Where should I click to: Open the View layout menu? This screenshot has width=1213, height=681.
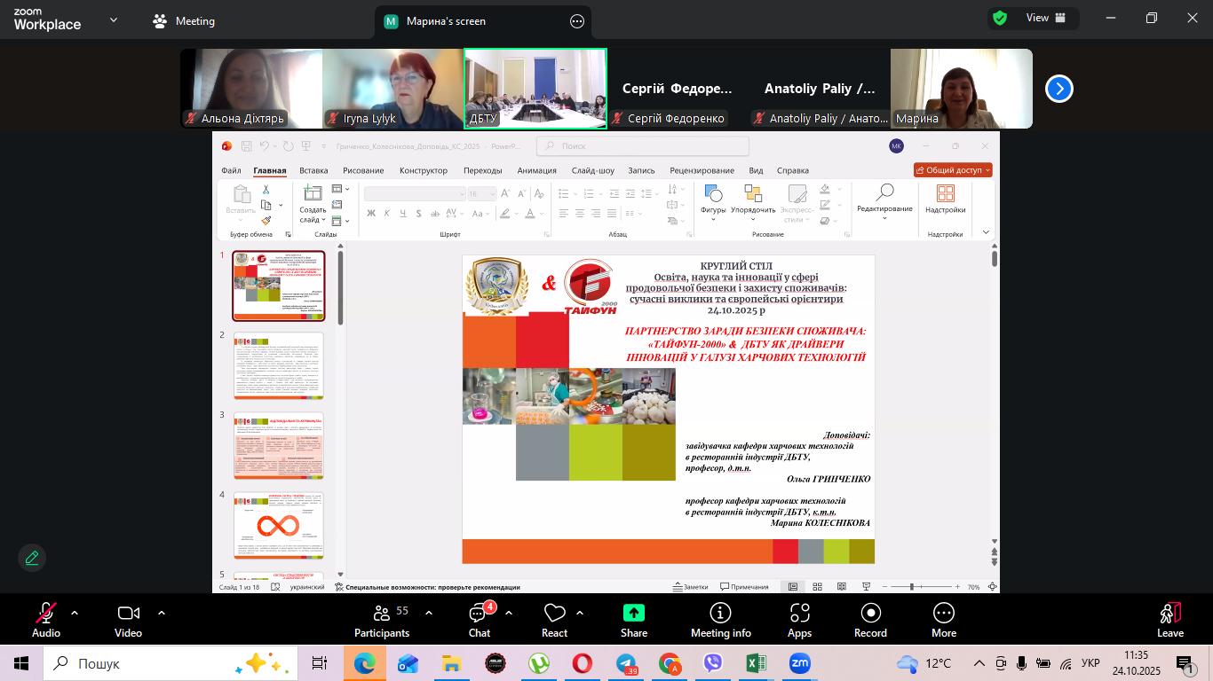click(1035, 18)
